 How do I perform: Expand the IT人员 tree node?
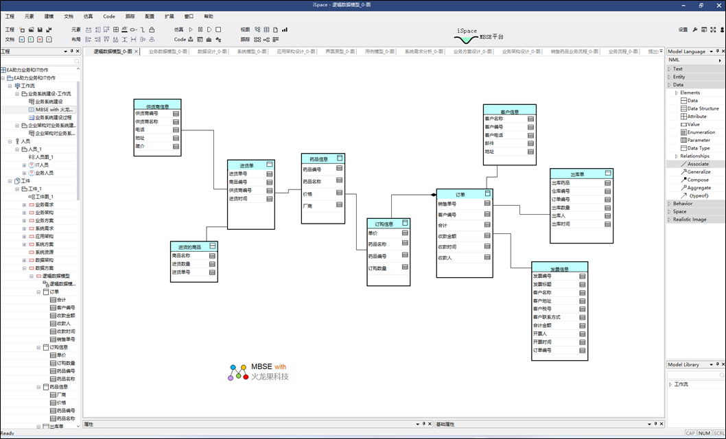click(25, 165)
